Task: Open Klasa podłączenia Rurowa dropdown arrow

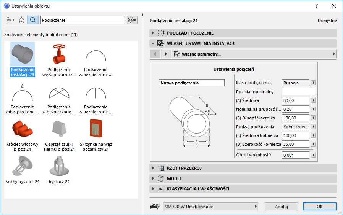Action: (314, 83)
